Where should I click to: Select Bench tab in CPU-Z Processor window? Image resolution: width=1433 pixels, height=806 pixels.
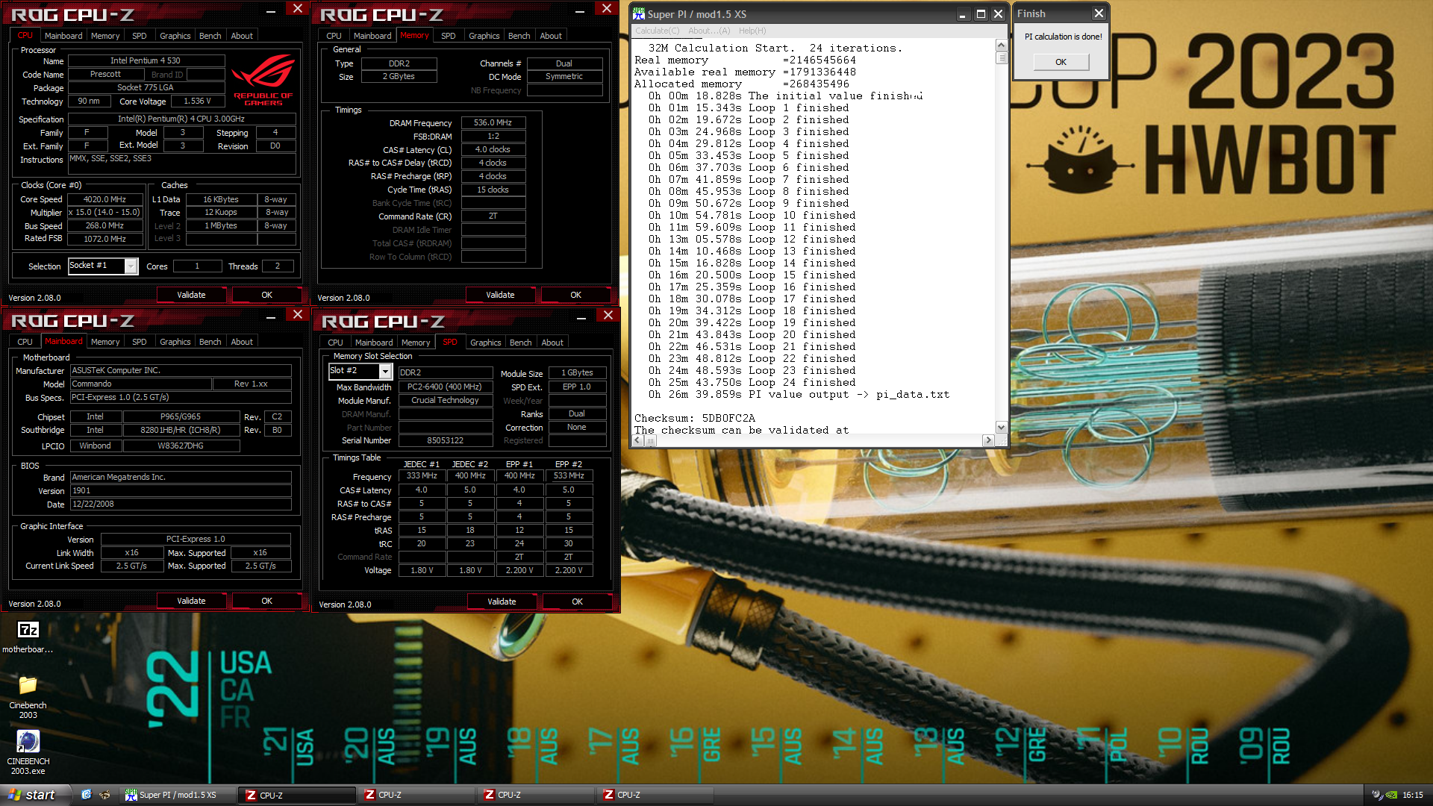(210, 36)
